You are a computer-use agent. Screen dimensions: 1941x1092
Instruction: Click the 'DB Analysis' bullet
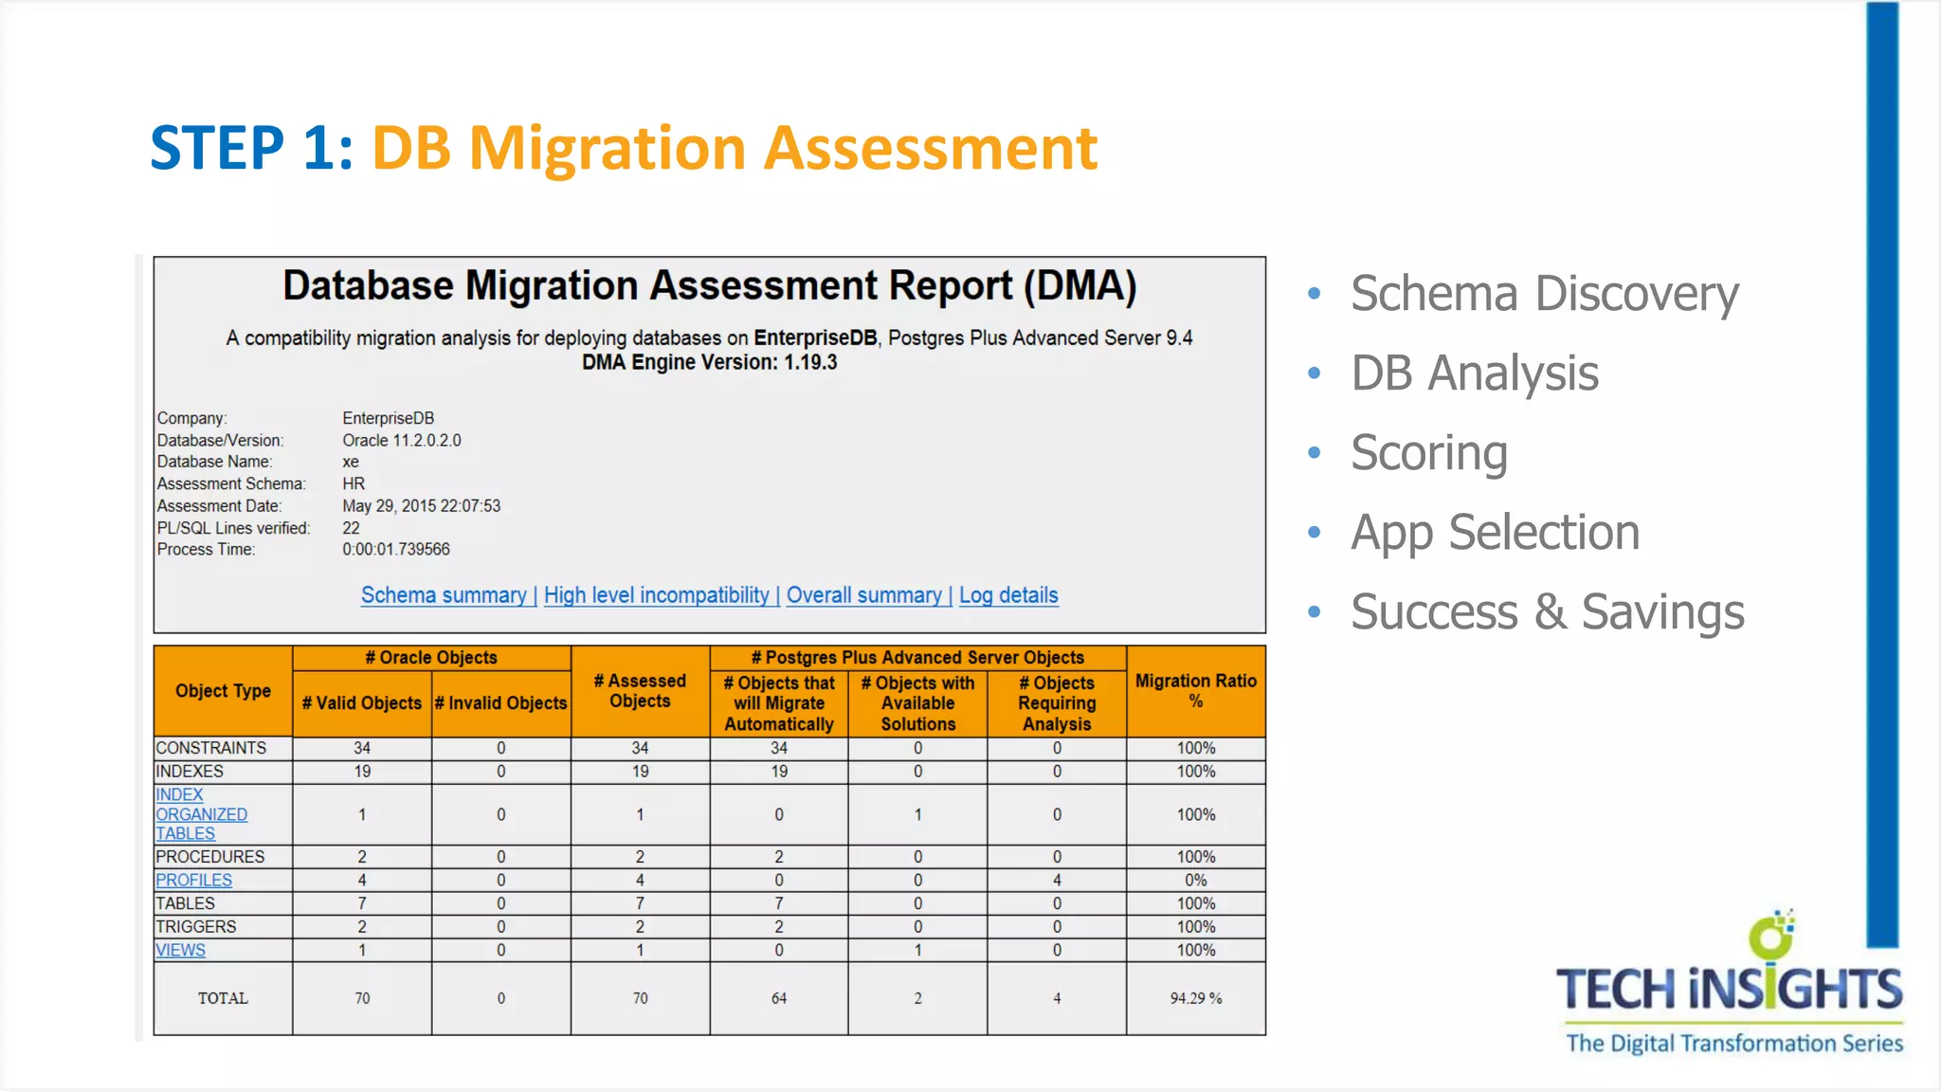1475,373
